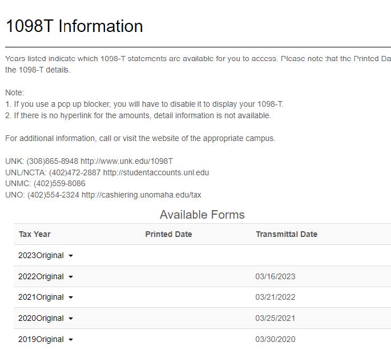Image resolution: width=391 pixels, height=350 pixels.
Task: Select transmittal date 03/21/2022
Action: coord(275,297)
